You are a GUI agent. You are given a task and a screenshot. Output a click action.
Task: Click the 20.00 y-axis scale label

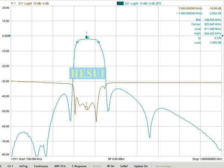(6, 8)
